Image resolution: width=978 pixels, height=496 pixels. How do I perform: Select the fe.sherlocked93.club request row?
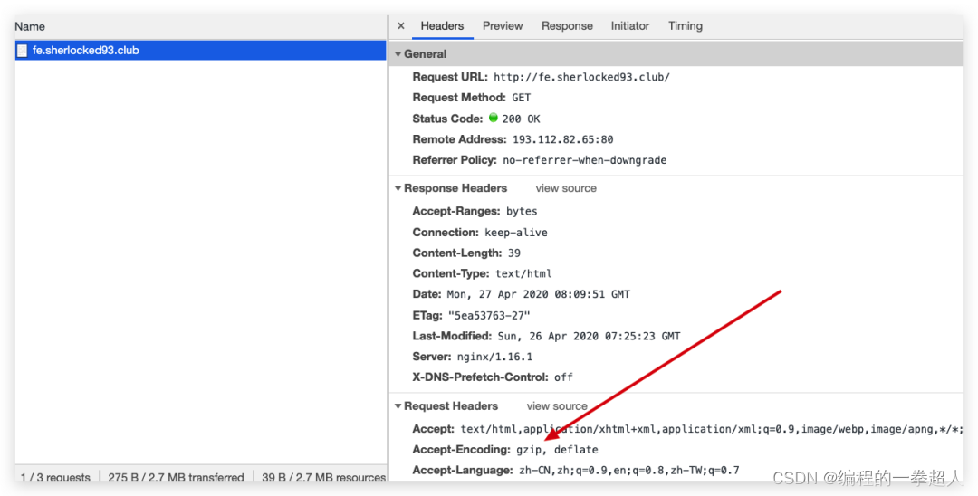pos(201,51)
